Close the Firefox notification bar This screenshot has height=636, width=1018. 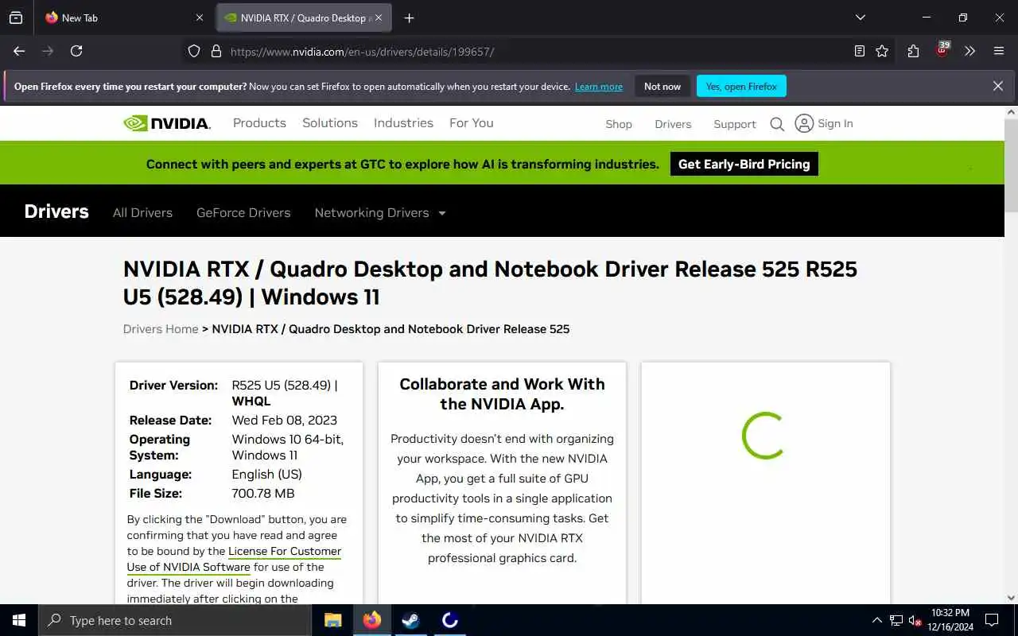pyautogui.click(x=997, y=86)
